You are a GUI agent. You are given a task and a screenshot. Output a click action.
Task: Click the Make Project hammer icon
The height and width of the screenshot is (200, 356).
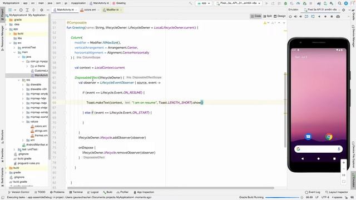point(190,3)
